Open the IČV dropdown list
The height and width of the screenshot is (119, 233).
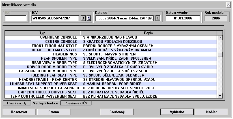(83, 18)
